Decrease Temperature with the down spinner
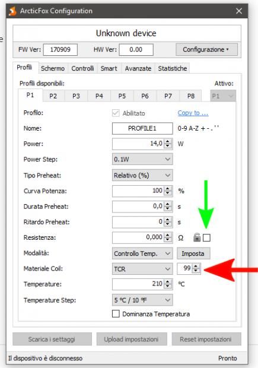This screenshot has width=258, height=368. coord(168,287)
